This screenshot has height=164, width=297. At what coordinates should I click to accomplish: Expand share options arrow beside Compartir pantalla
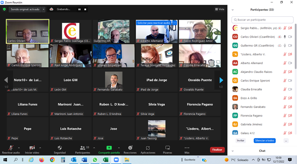(119, 148)
